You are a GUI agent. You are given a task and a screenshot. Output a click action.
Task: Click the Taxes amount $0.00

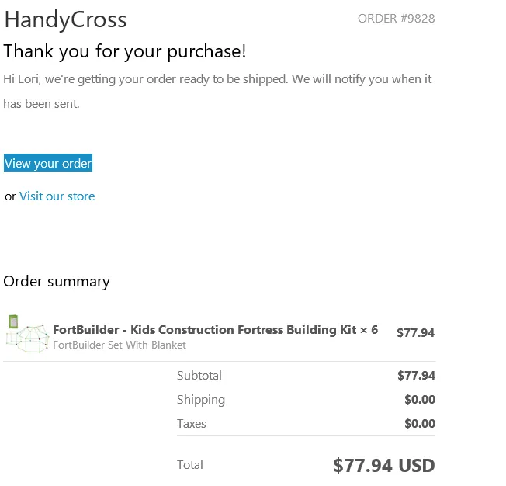(420, 424)
